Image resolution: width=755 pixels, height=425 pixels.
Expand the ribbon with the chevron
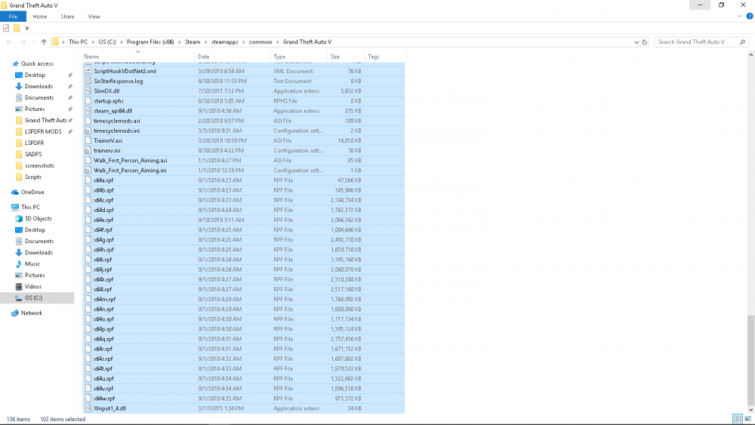pos(740,17)
